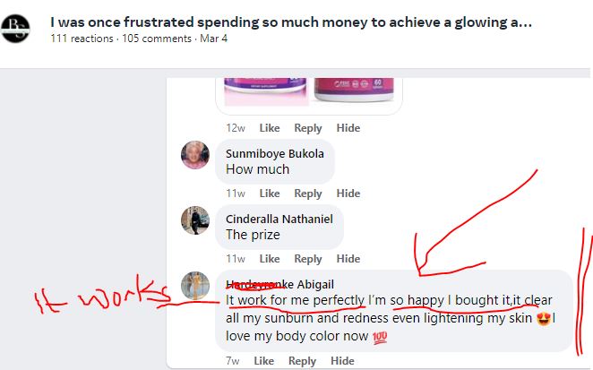The height and width of the screenshot is (370, 593).
Task: Reply to Abigail's testimonial comment
Action: [x=302, y=361]
